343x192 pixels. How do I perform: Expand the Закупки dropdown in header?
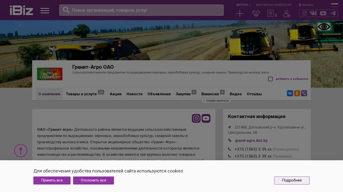pyautogui.click(x=243, y=5)
